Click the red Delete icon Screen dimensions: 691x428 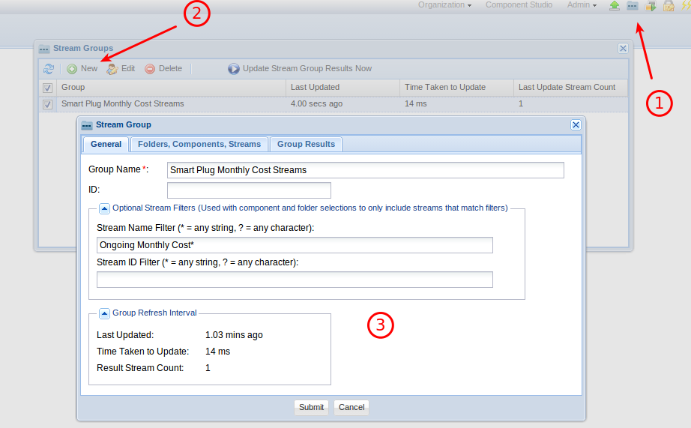pyautogui.click(x=150, y=69)
